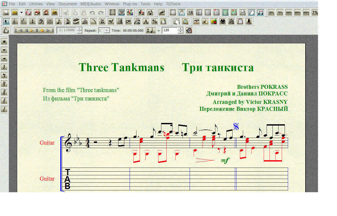
Task: Select the whole rest in rests palette
Action: [4, 50]
